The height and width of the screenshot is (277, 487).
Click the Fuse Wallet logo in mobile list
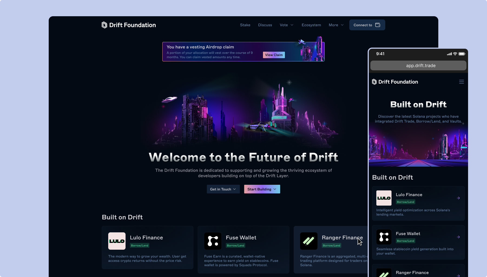384,237
